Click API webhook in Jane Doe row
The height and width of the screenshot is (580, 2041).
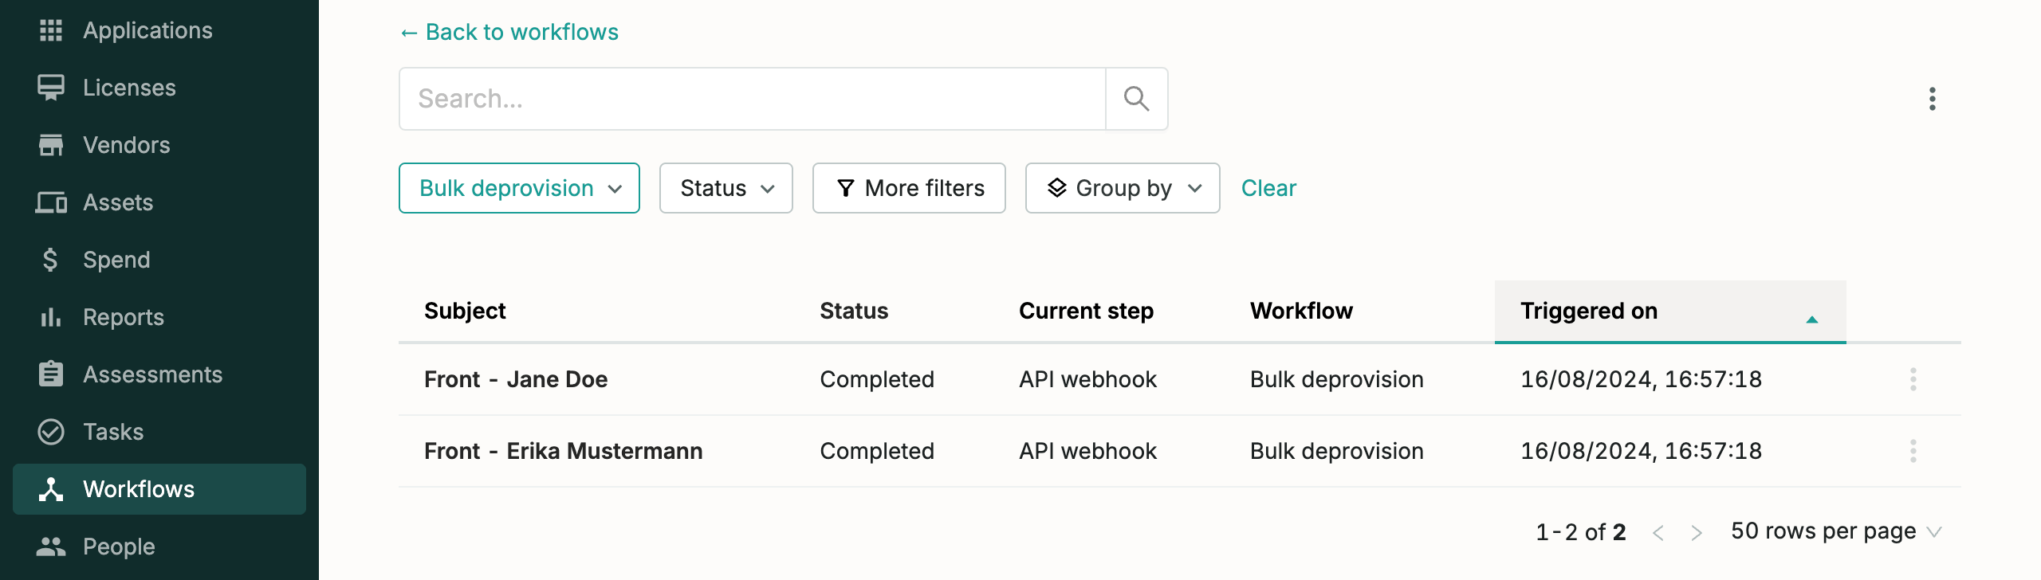pos(1087,379)
